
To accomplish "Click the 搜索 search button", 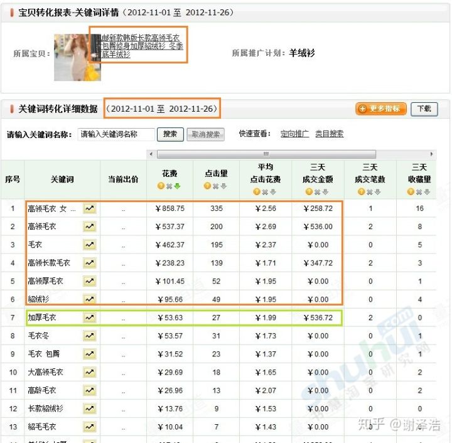I will pyautogui.click(x=170, y=134).
